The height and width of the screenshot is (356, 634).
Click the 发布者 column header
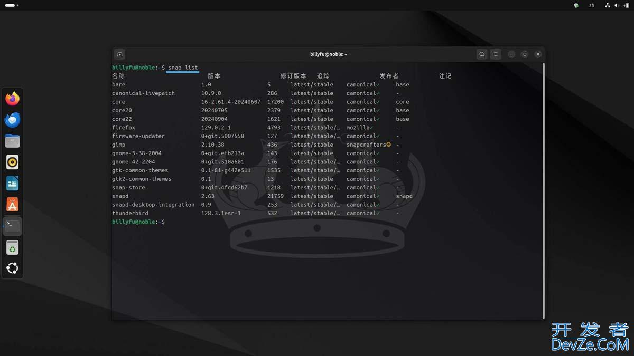tap(389, 76)
